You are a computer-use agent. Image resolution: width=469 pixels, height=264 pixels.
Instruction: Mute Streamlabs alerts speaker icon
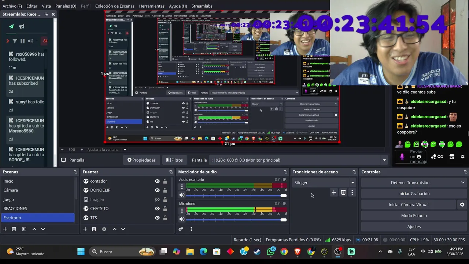tap(30, 41)
